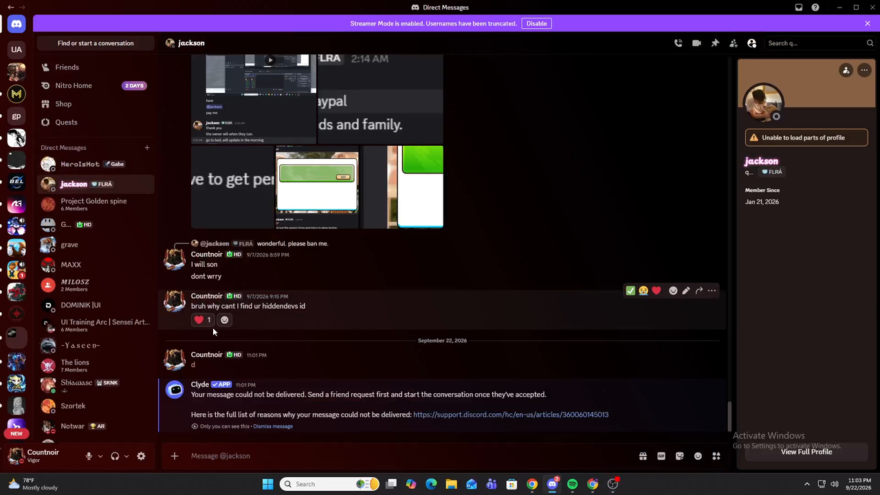Screen dimensions: 880x495
Task: Open the Apps launcher in message bar
Action: coord(716,456)
